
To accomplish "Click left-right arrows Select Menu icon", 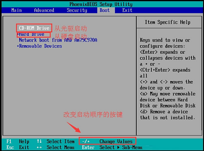I will coord(39,147).
